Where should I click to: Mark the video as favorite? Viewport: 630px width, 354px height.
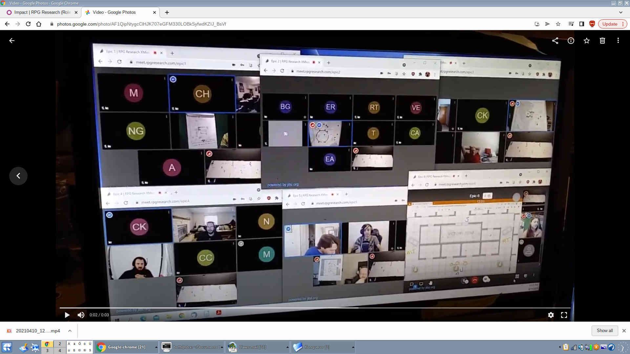(x=587, y=41)
